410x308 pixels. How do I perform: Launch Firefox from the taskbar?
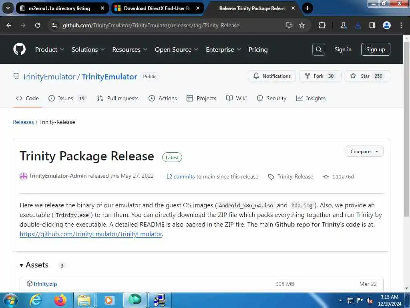click(x=60, y=300)
